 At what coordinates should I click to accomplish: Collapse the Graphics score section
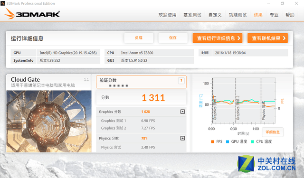pos(182,112)
